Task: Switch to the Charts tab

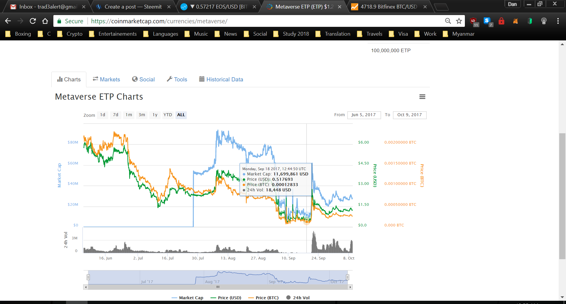Action: [69, 79]
